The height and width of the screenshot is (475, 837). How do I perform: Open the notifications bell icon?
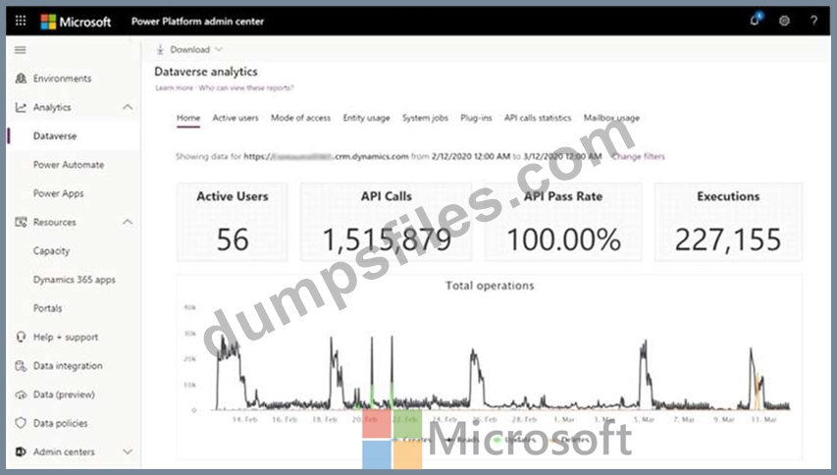tap(756, 21)
